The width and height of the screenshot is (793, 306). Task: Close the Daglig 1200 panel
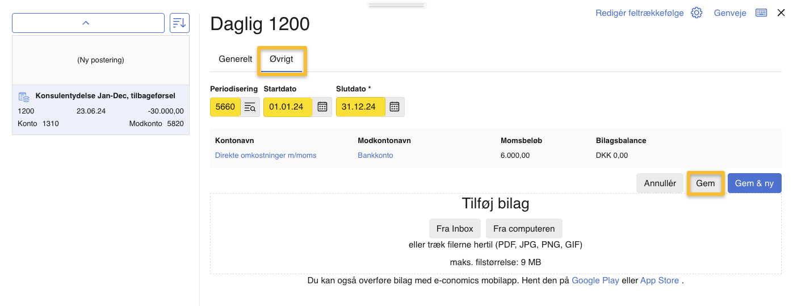(x=781, y=13)
